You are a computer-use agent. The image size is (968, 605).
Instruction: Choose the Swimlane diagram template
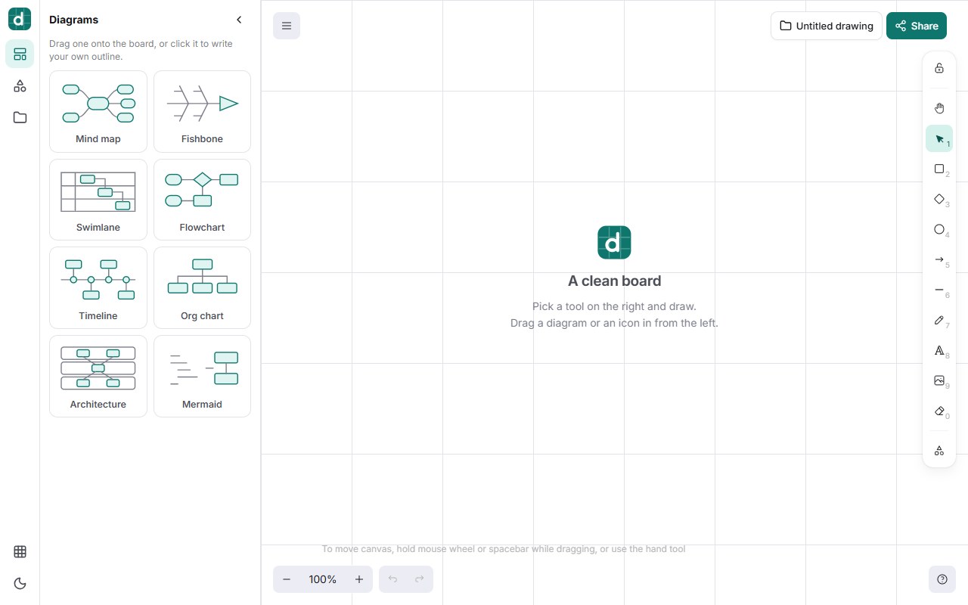[x=98, y=200]
